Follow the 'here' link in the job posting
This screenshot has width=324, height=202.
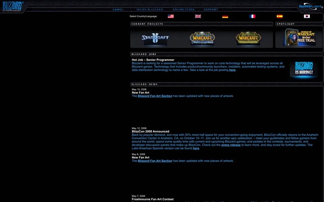tap(232, 70)
